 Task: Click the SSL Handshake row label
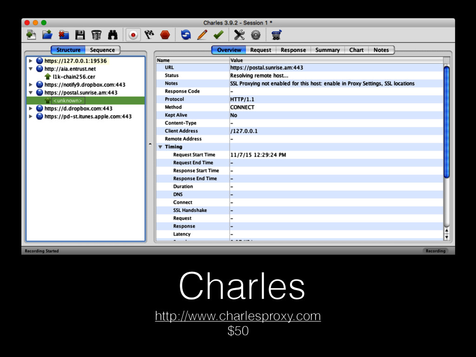pos(190,210)
